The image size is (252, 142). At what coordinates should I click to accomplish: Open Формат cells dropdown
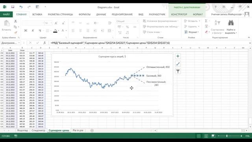pos(192,32)
